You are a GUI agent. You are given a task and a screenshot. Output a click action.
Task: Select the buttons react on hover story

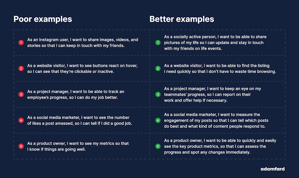click(83, 68)
